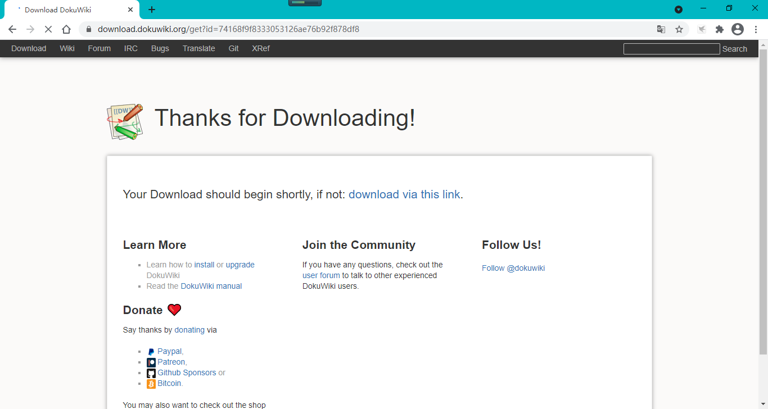The width and height of the screenshot is (768, 409).
Task: Open the Forum menu item
Action: point(99,48)
